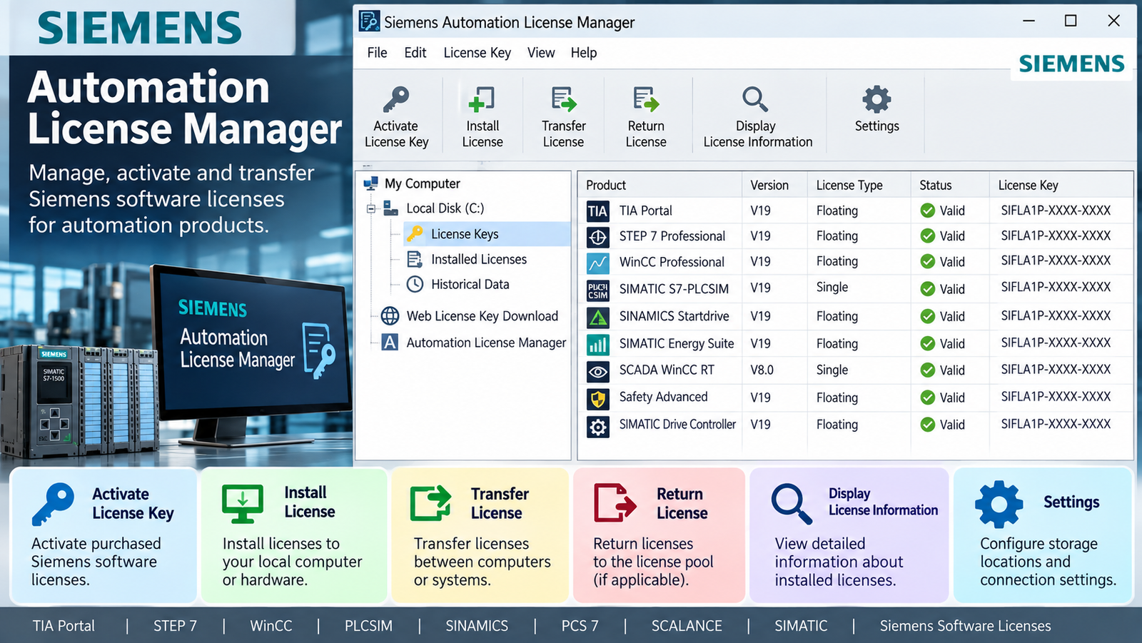This screenshot has width=1142, height=643.
Task: Click the Web License Key Download globe icon
Action: point(390,315)
